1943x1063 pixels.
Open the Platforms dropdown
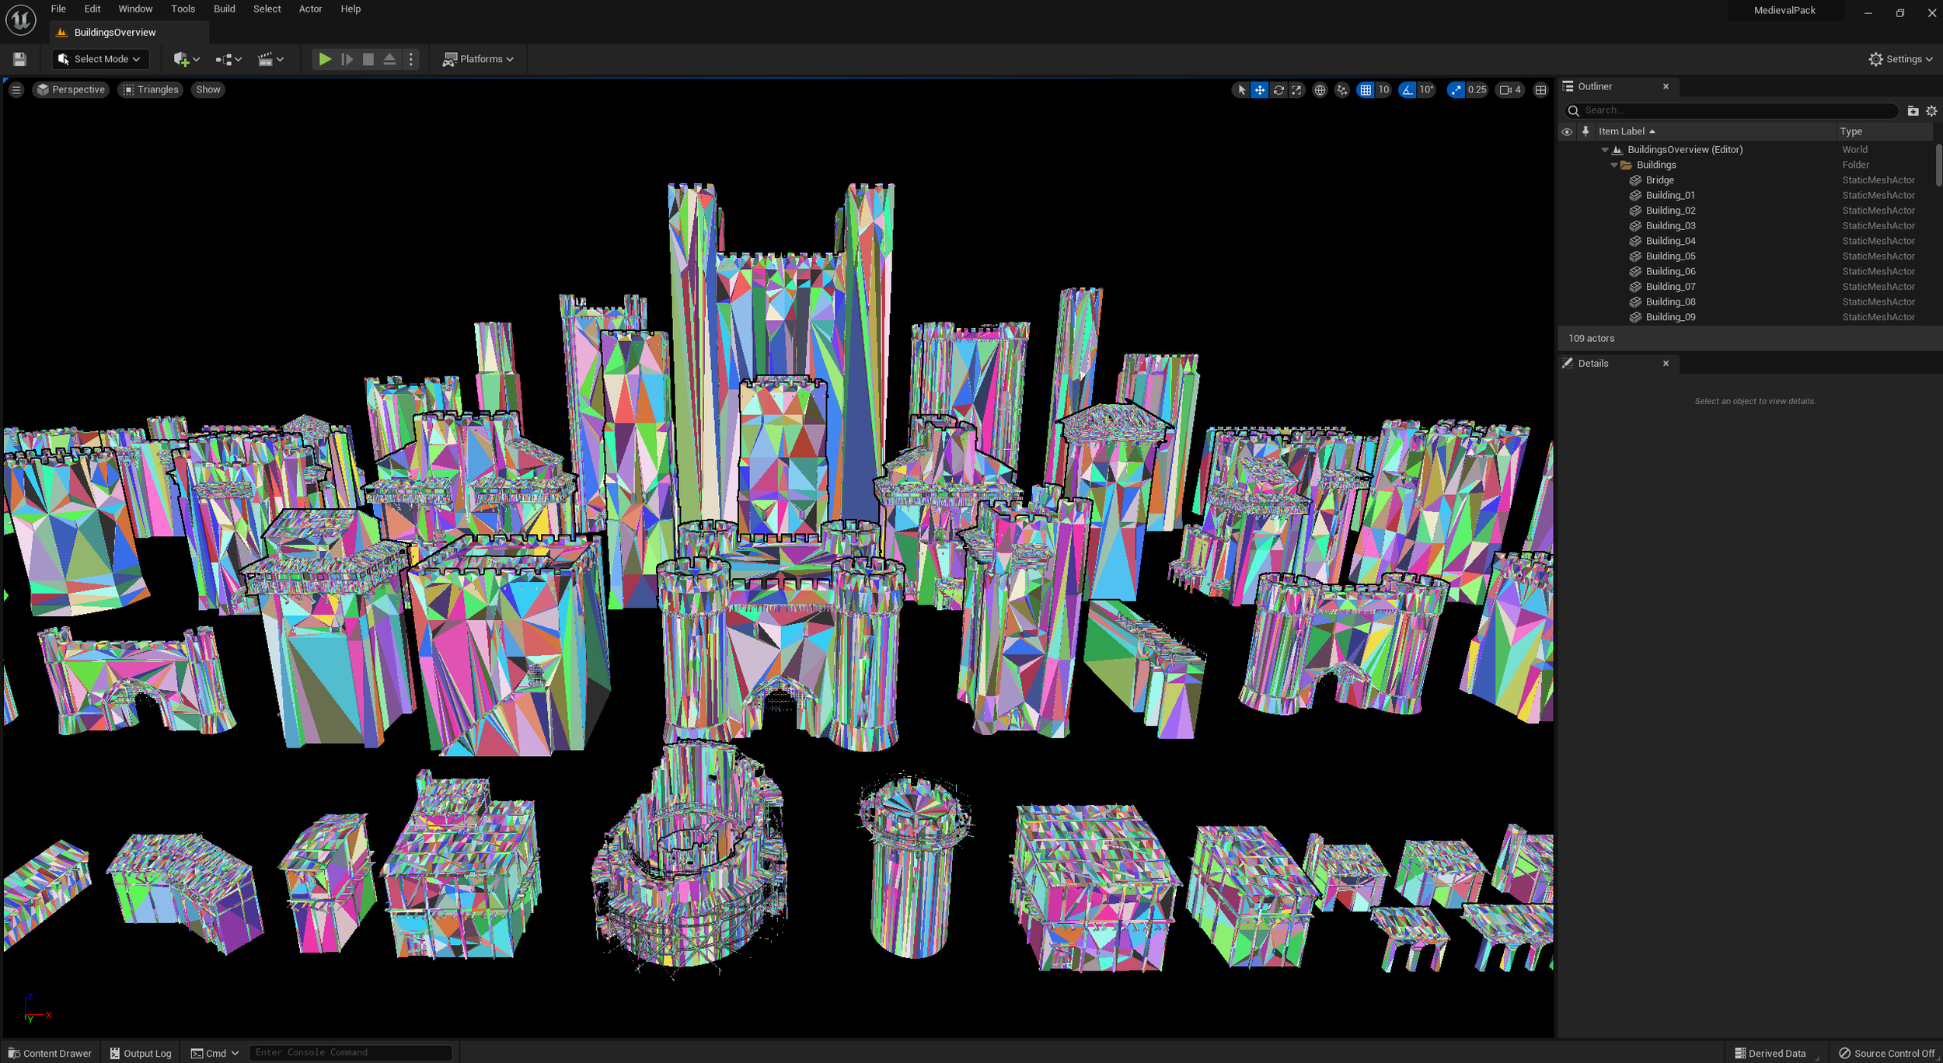[x=478, y=59]
